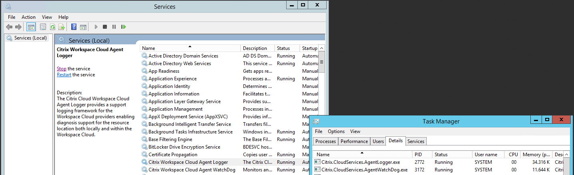This screenshot has width=574, height=175.
Task: Open the Action menu in Services
Action: (x=28, y=17)
